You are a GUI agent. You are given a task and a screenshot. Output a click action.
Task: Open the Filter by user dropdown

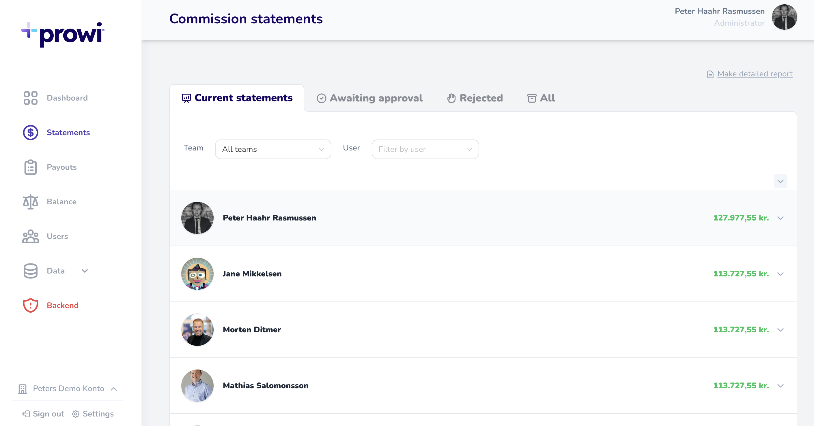[x=425, y=149]
